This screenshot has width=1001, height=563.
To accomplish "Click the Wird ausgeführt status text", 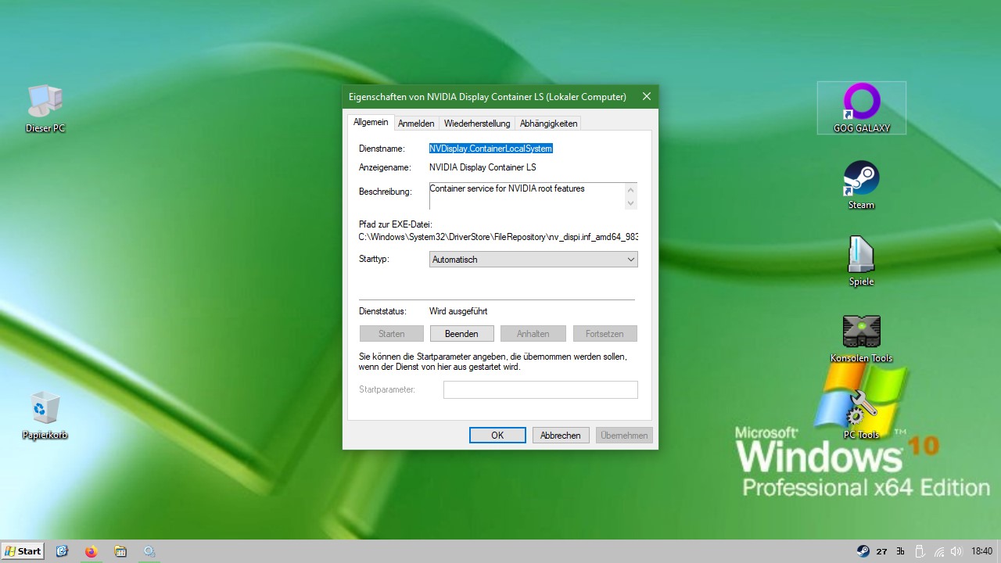I will click(x=458, y=311).
